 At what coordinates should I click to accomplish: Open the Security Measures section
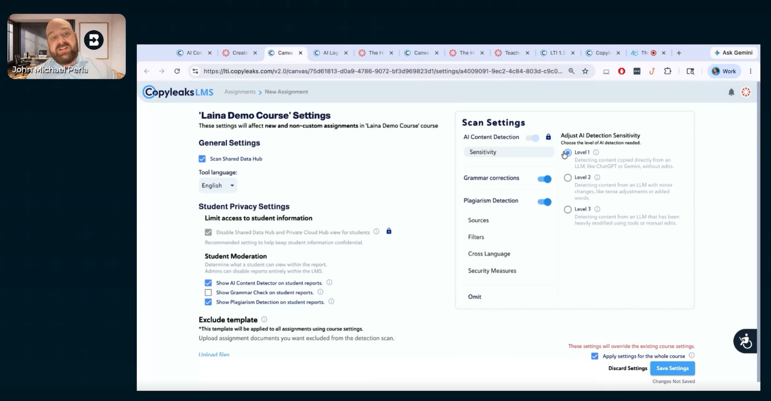coord(492,271)
